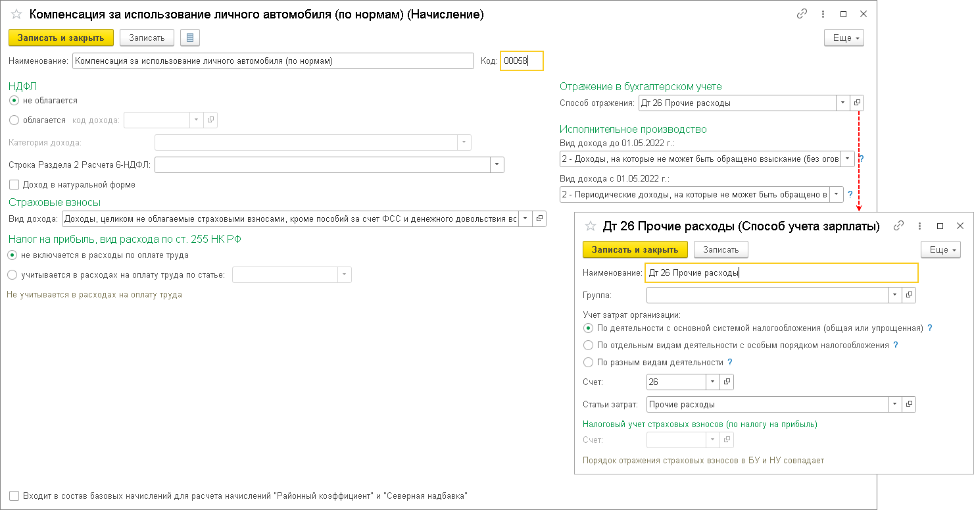Focus Наименование field Дт 26 Прочие расходы
Viewport: 974px width, 510px height.
coord(782,272)
